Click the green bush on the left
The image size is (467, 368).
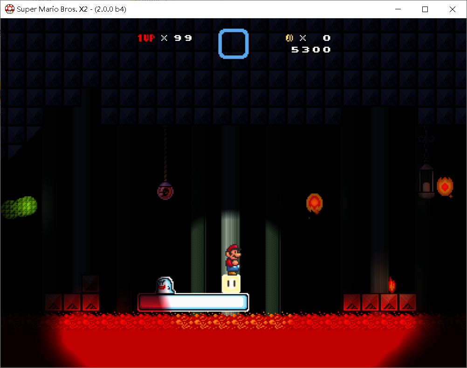(x=19, y=207)
